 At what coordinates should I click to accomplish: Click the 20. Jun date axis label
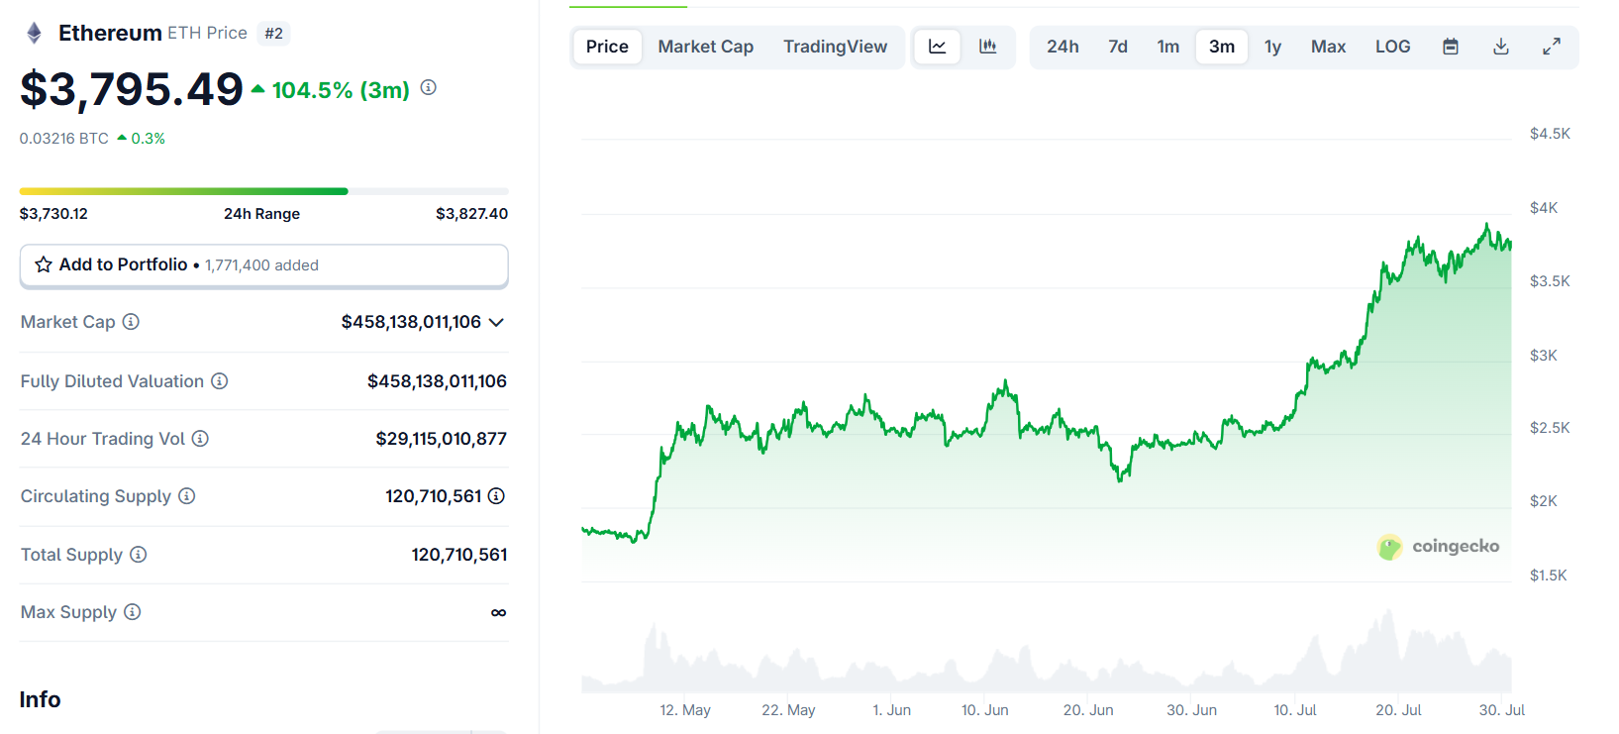pyautogui.click(x=1088, y=710)
